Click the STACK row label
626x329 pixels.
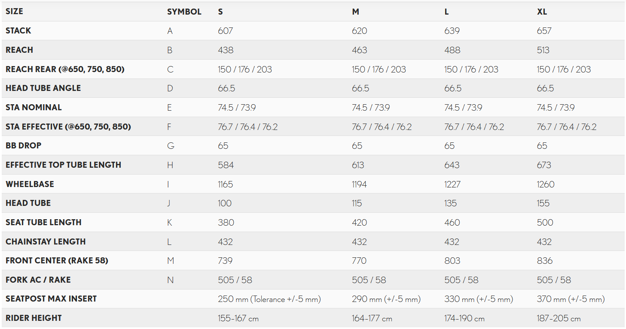point(18,31)
